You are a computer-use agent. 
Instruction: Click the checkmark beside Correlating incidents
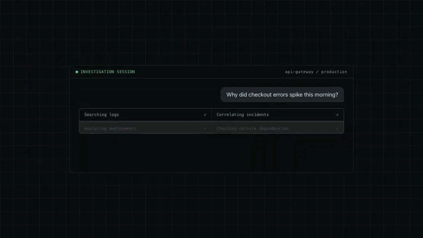[x=337, y=115]
